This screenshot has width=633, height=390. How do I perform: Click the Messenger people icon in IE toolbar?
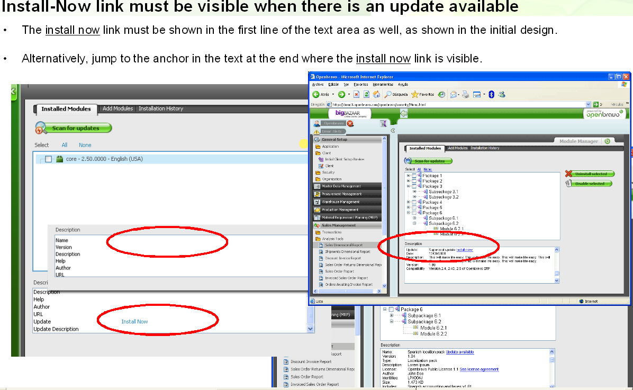click(502, 95)
